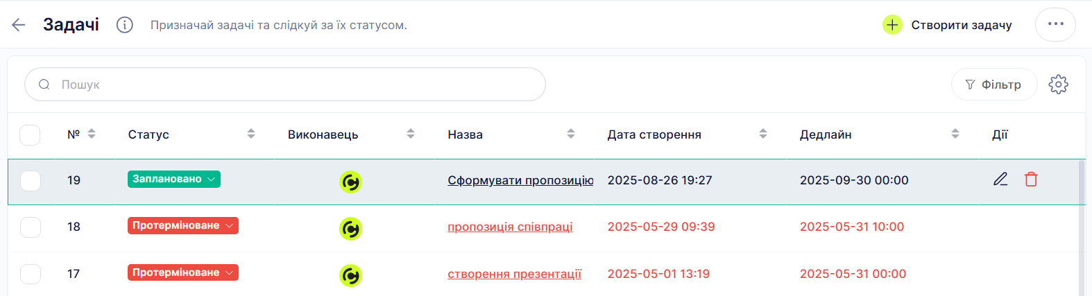Screen dimensions: 1092x296
Task: Delete task 19 with the trash icon
Action: point(1031,180)
